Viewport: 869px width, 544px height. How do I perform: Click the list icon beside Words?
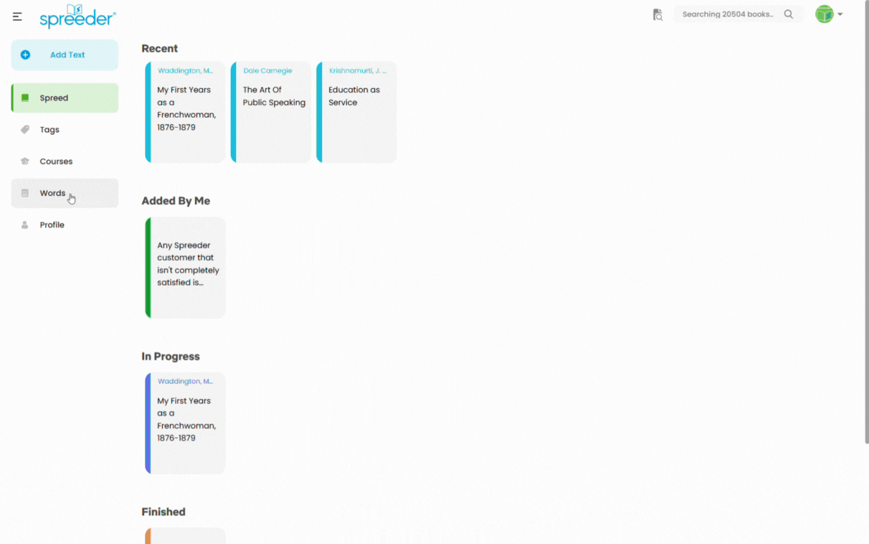(x=25, y=193)
